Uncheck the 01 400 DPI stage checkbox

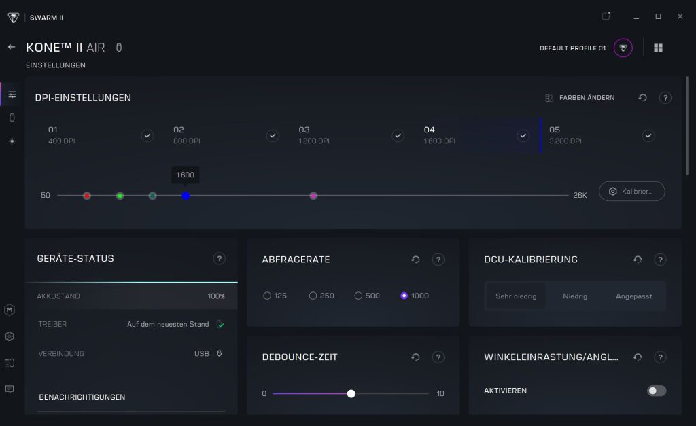click(x=147, y=136)
